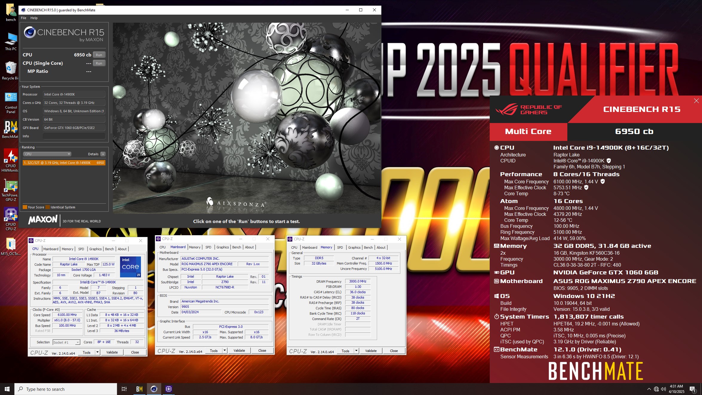
Task: Open volume tray icon
Action: 663,389
